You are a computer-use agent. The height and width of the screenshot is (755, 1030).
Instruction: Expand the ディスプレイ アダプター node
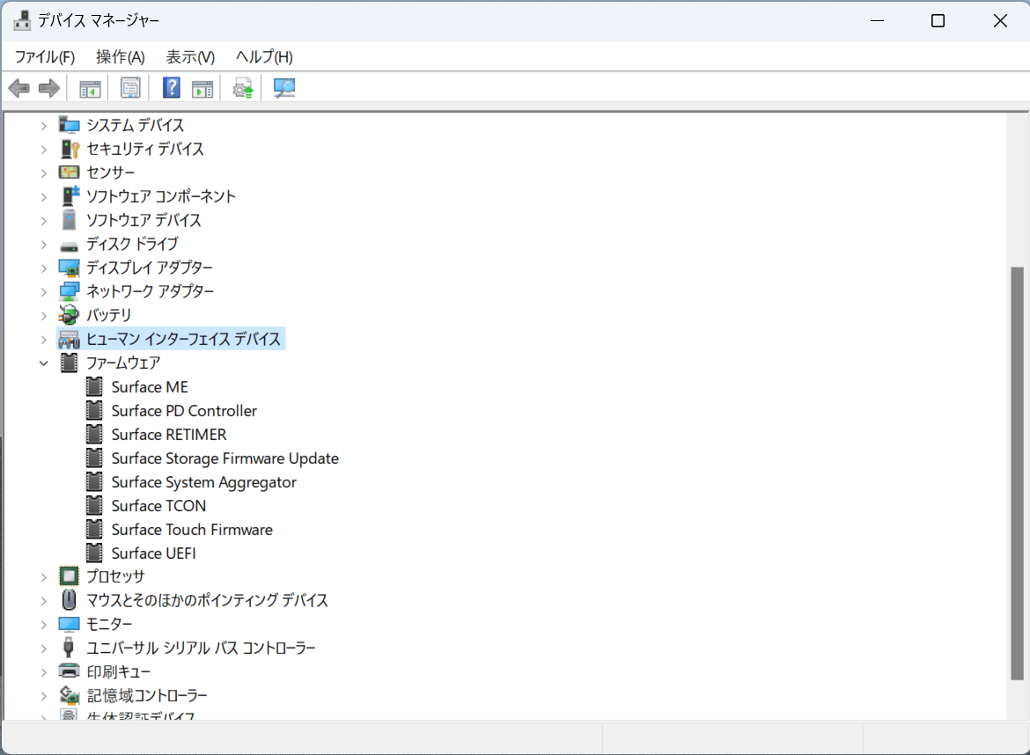(x=44, y=268)
